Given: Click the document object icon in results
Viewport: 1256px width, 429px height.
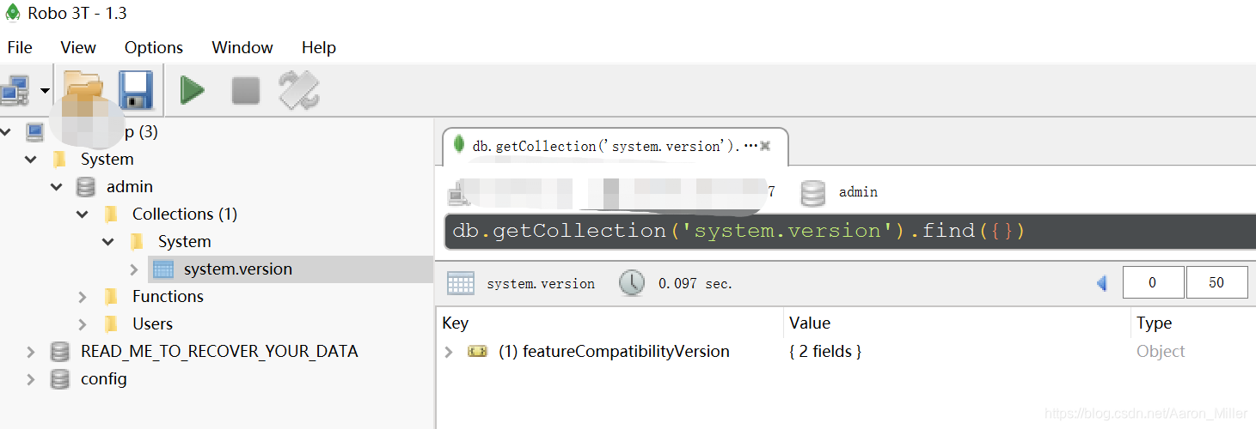Looking at the screenshot, I should (477, 352).
